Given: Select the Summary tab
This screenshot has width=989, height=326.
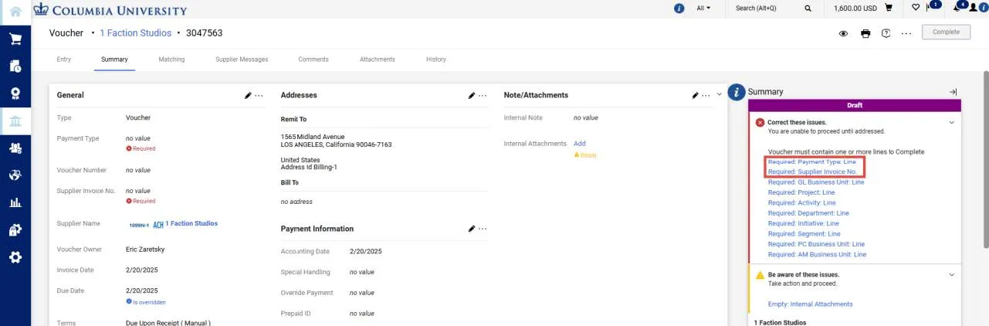Looking at the screenshot, I should point(114,59).
